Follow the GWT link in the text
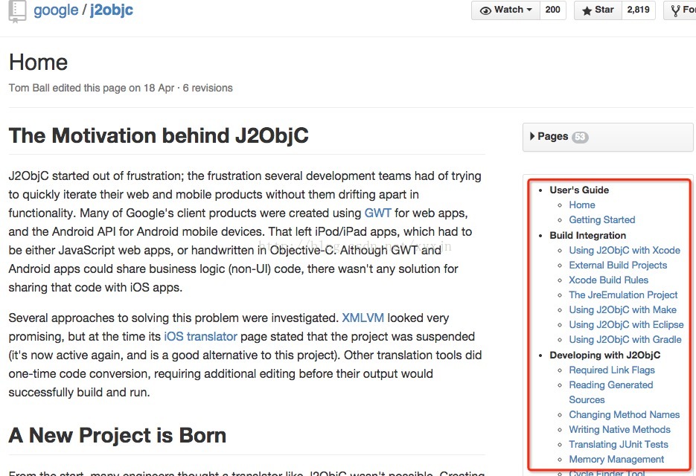Screen dimensions: 696x476 [377, 213]
